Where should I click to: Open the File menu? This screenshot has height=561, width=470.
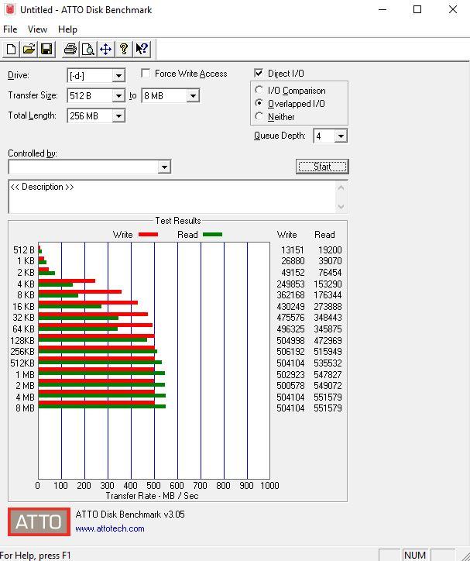[x=10, y=29]
